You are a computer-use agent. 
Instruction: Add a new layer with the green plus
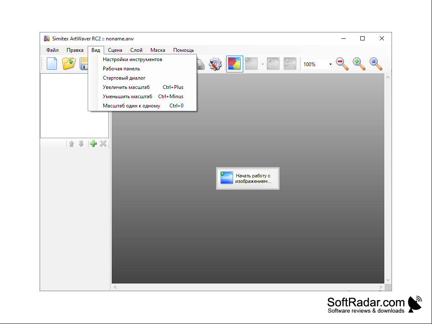(x=94, y=144)
